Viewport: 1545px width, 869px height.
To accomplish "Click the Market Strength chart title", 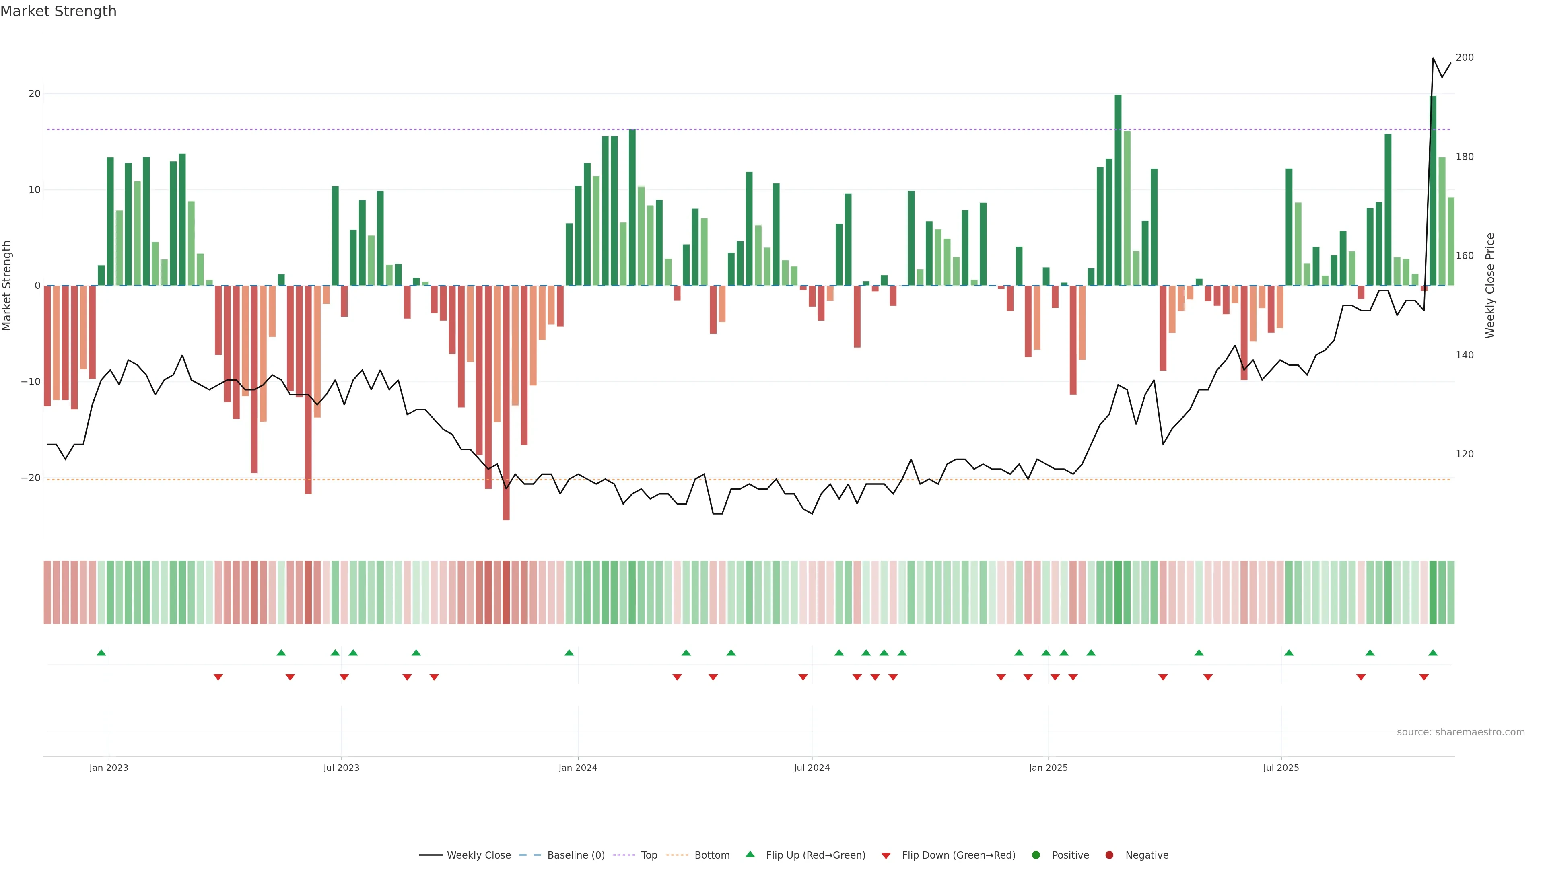I will [58, 11].
